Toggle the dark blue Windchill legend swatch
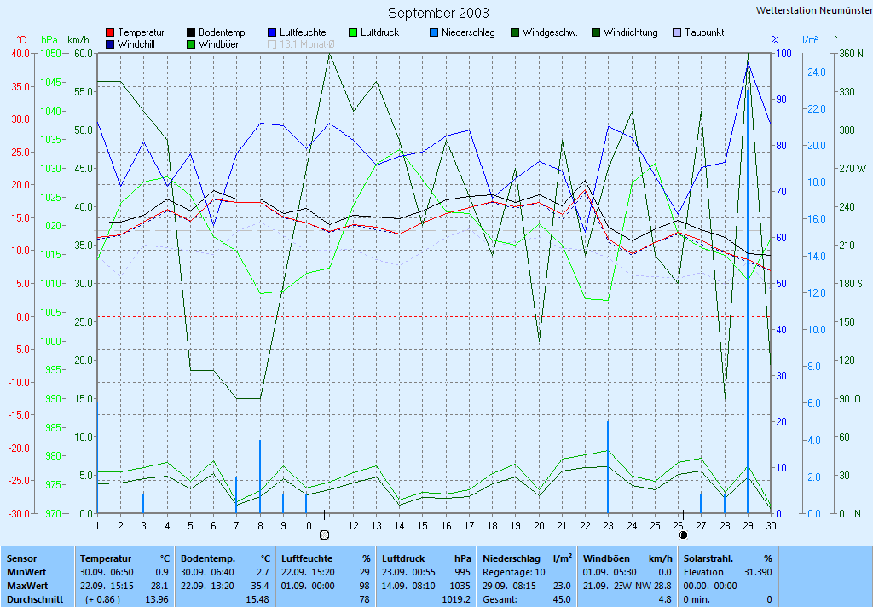The image size is (873, 607). [x=110, y=44]
